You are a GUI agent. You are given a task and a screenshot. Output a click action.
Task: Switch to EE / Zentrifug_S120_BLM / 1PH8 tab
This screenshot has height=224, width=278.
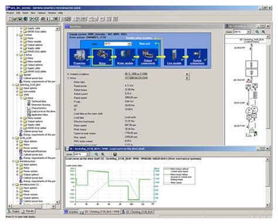coord(100,212)
